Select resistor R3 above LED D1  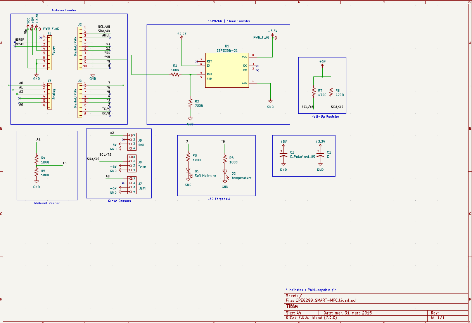click(188, 157)
